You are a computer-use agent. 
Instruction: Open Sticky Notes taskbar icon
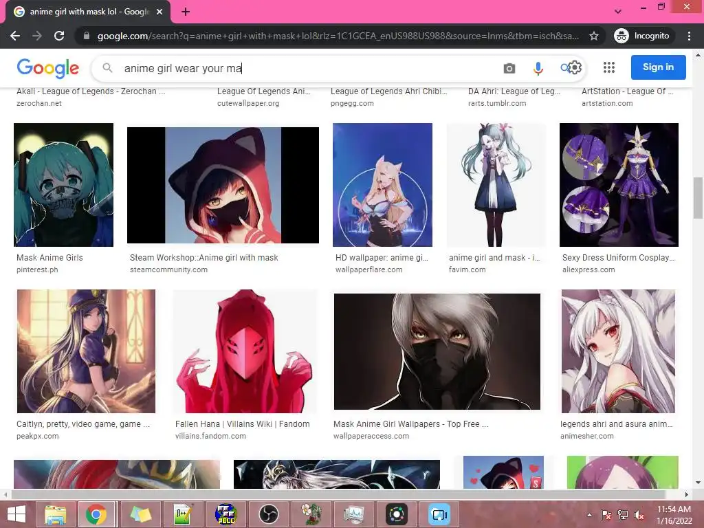pos(140,514)
